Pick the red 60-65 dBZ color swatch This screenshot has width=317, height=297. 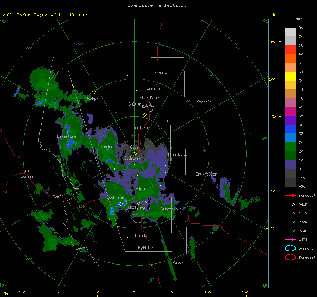290,50
